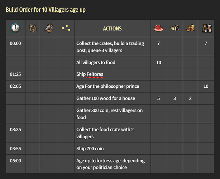Click the ship shipment column icon
The height and width of the screenshot is (179, 220).
pos(49,28)
